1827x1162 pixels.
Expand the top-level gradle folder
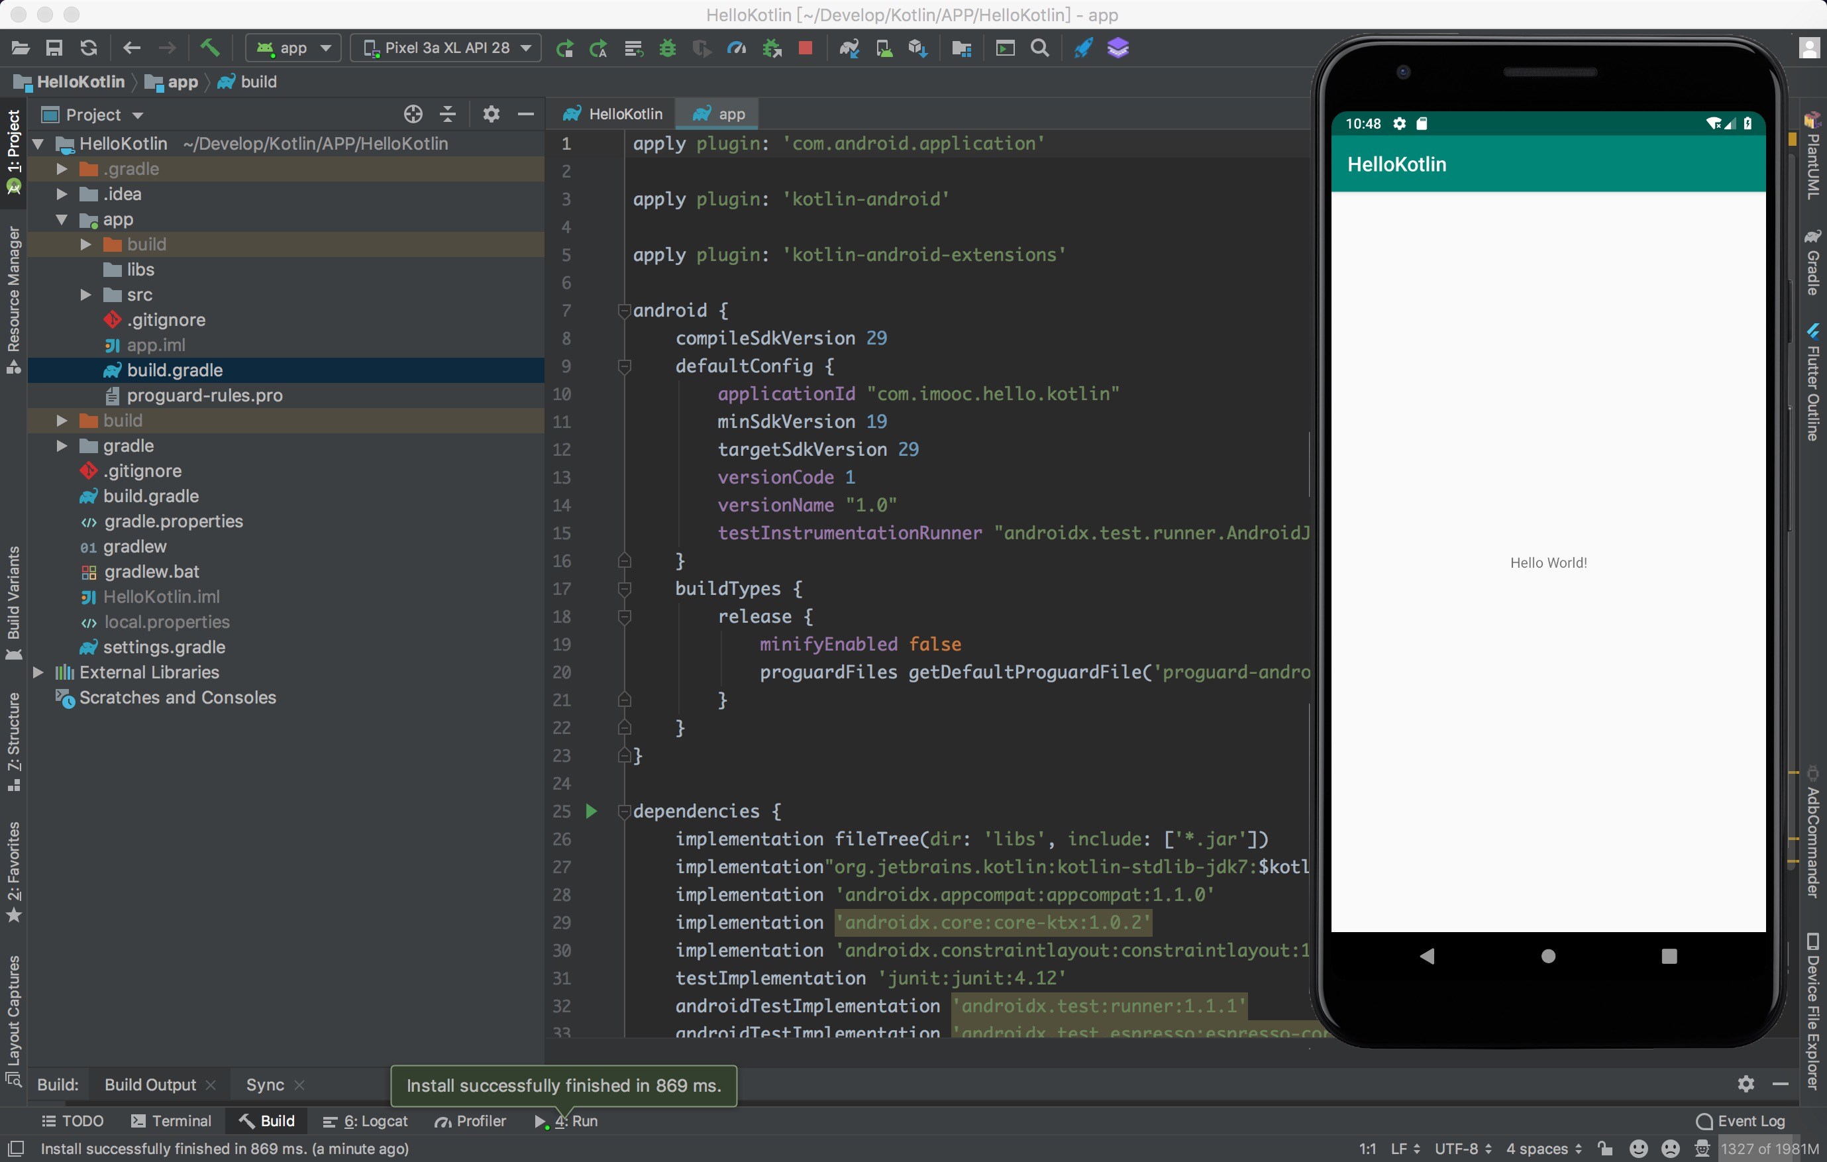pos(62,446)
